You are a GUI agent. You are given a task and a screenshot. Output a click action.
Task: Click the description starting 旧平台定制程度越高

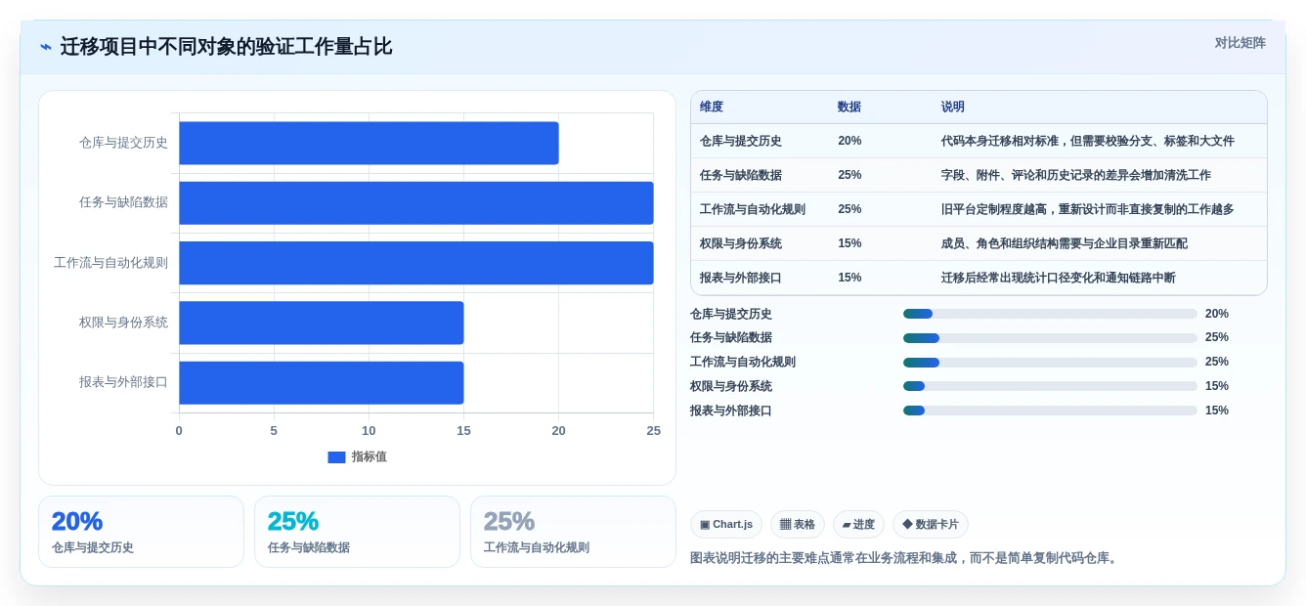tap(1088, 209)
